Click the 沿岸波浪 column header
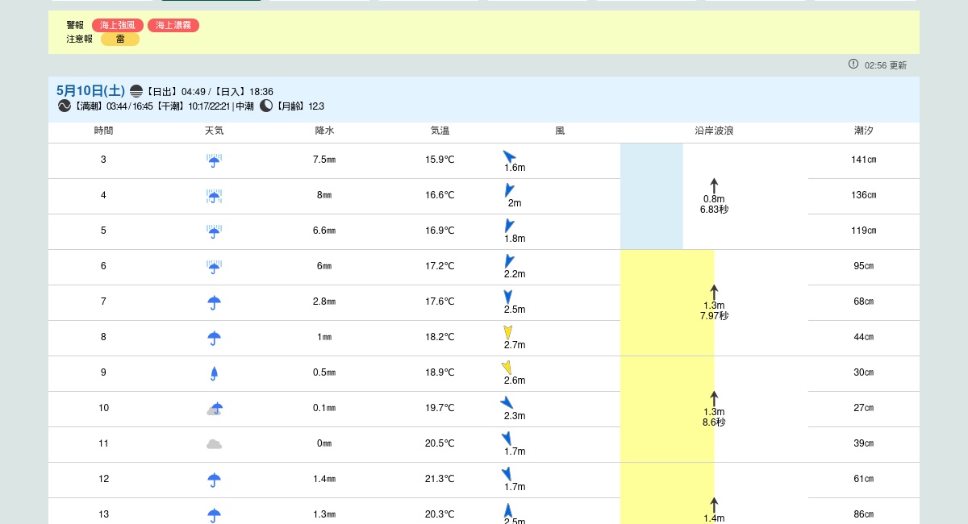Screen dimensions: 968x524 714,131
